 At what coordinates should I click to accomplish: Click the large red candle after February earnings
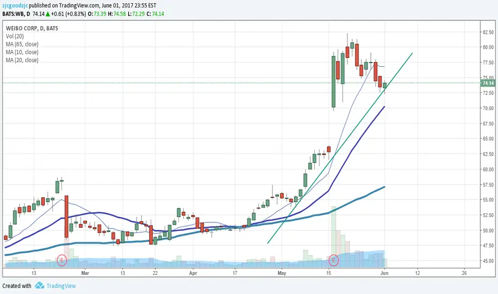(66, 217)
